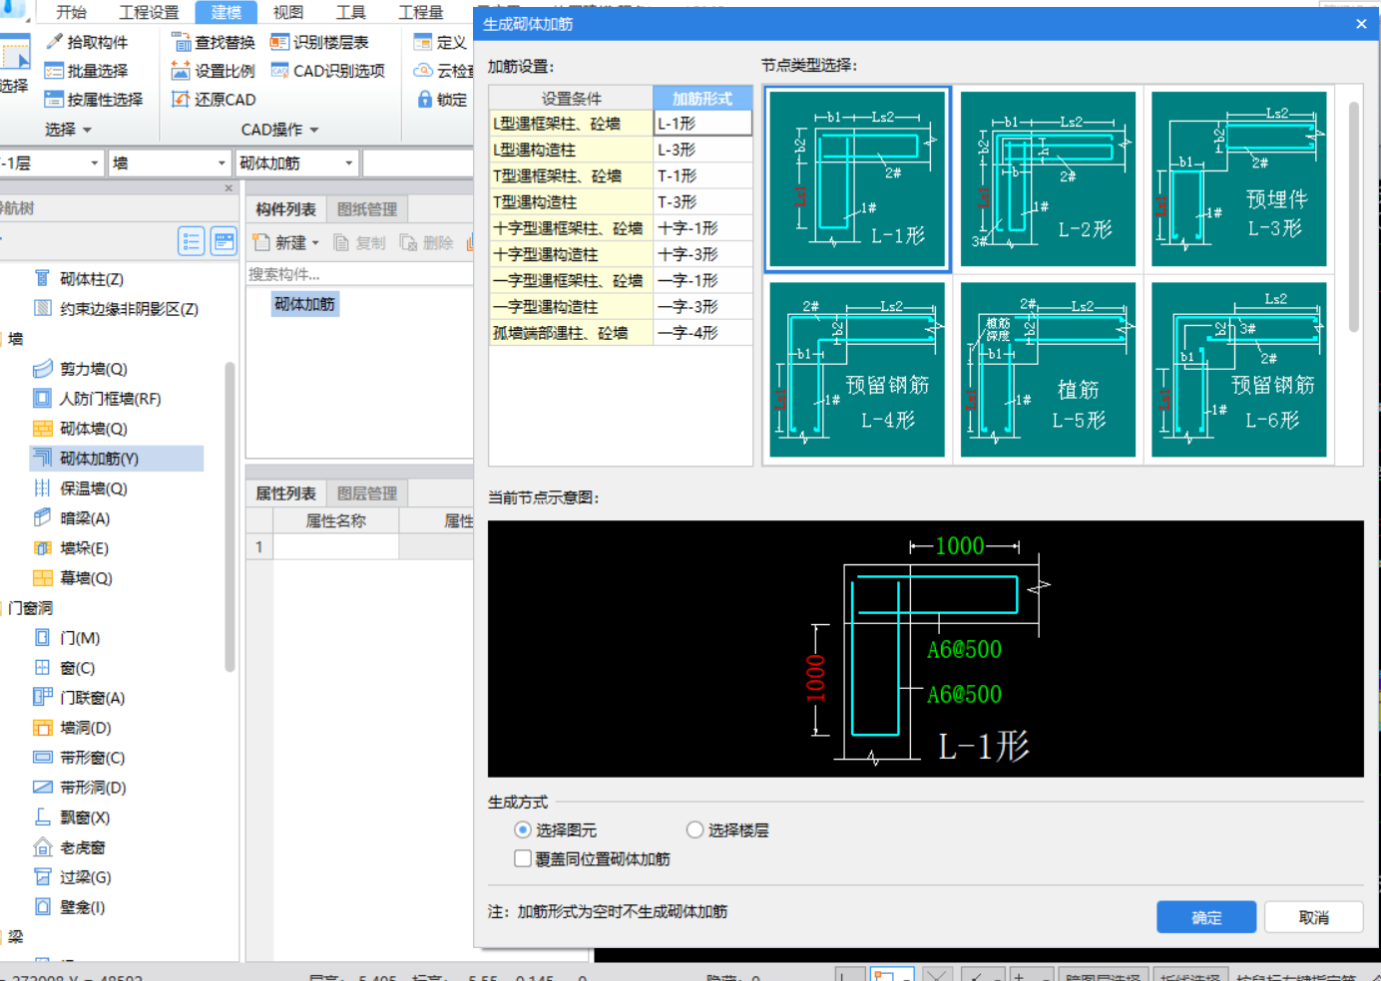Click the 批量选择 batch select icon

(54, 71)
